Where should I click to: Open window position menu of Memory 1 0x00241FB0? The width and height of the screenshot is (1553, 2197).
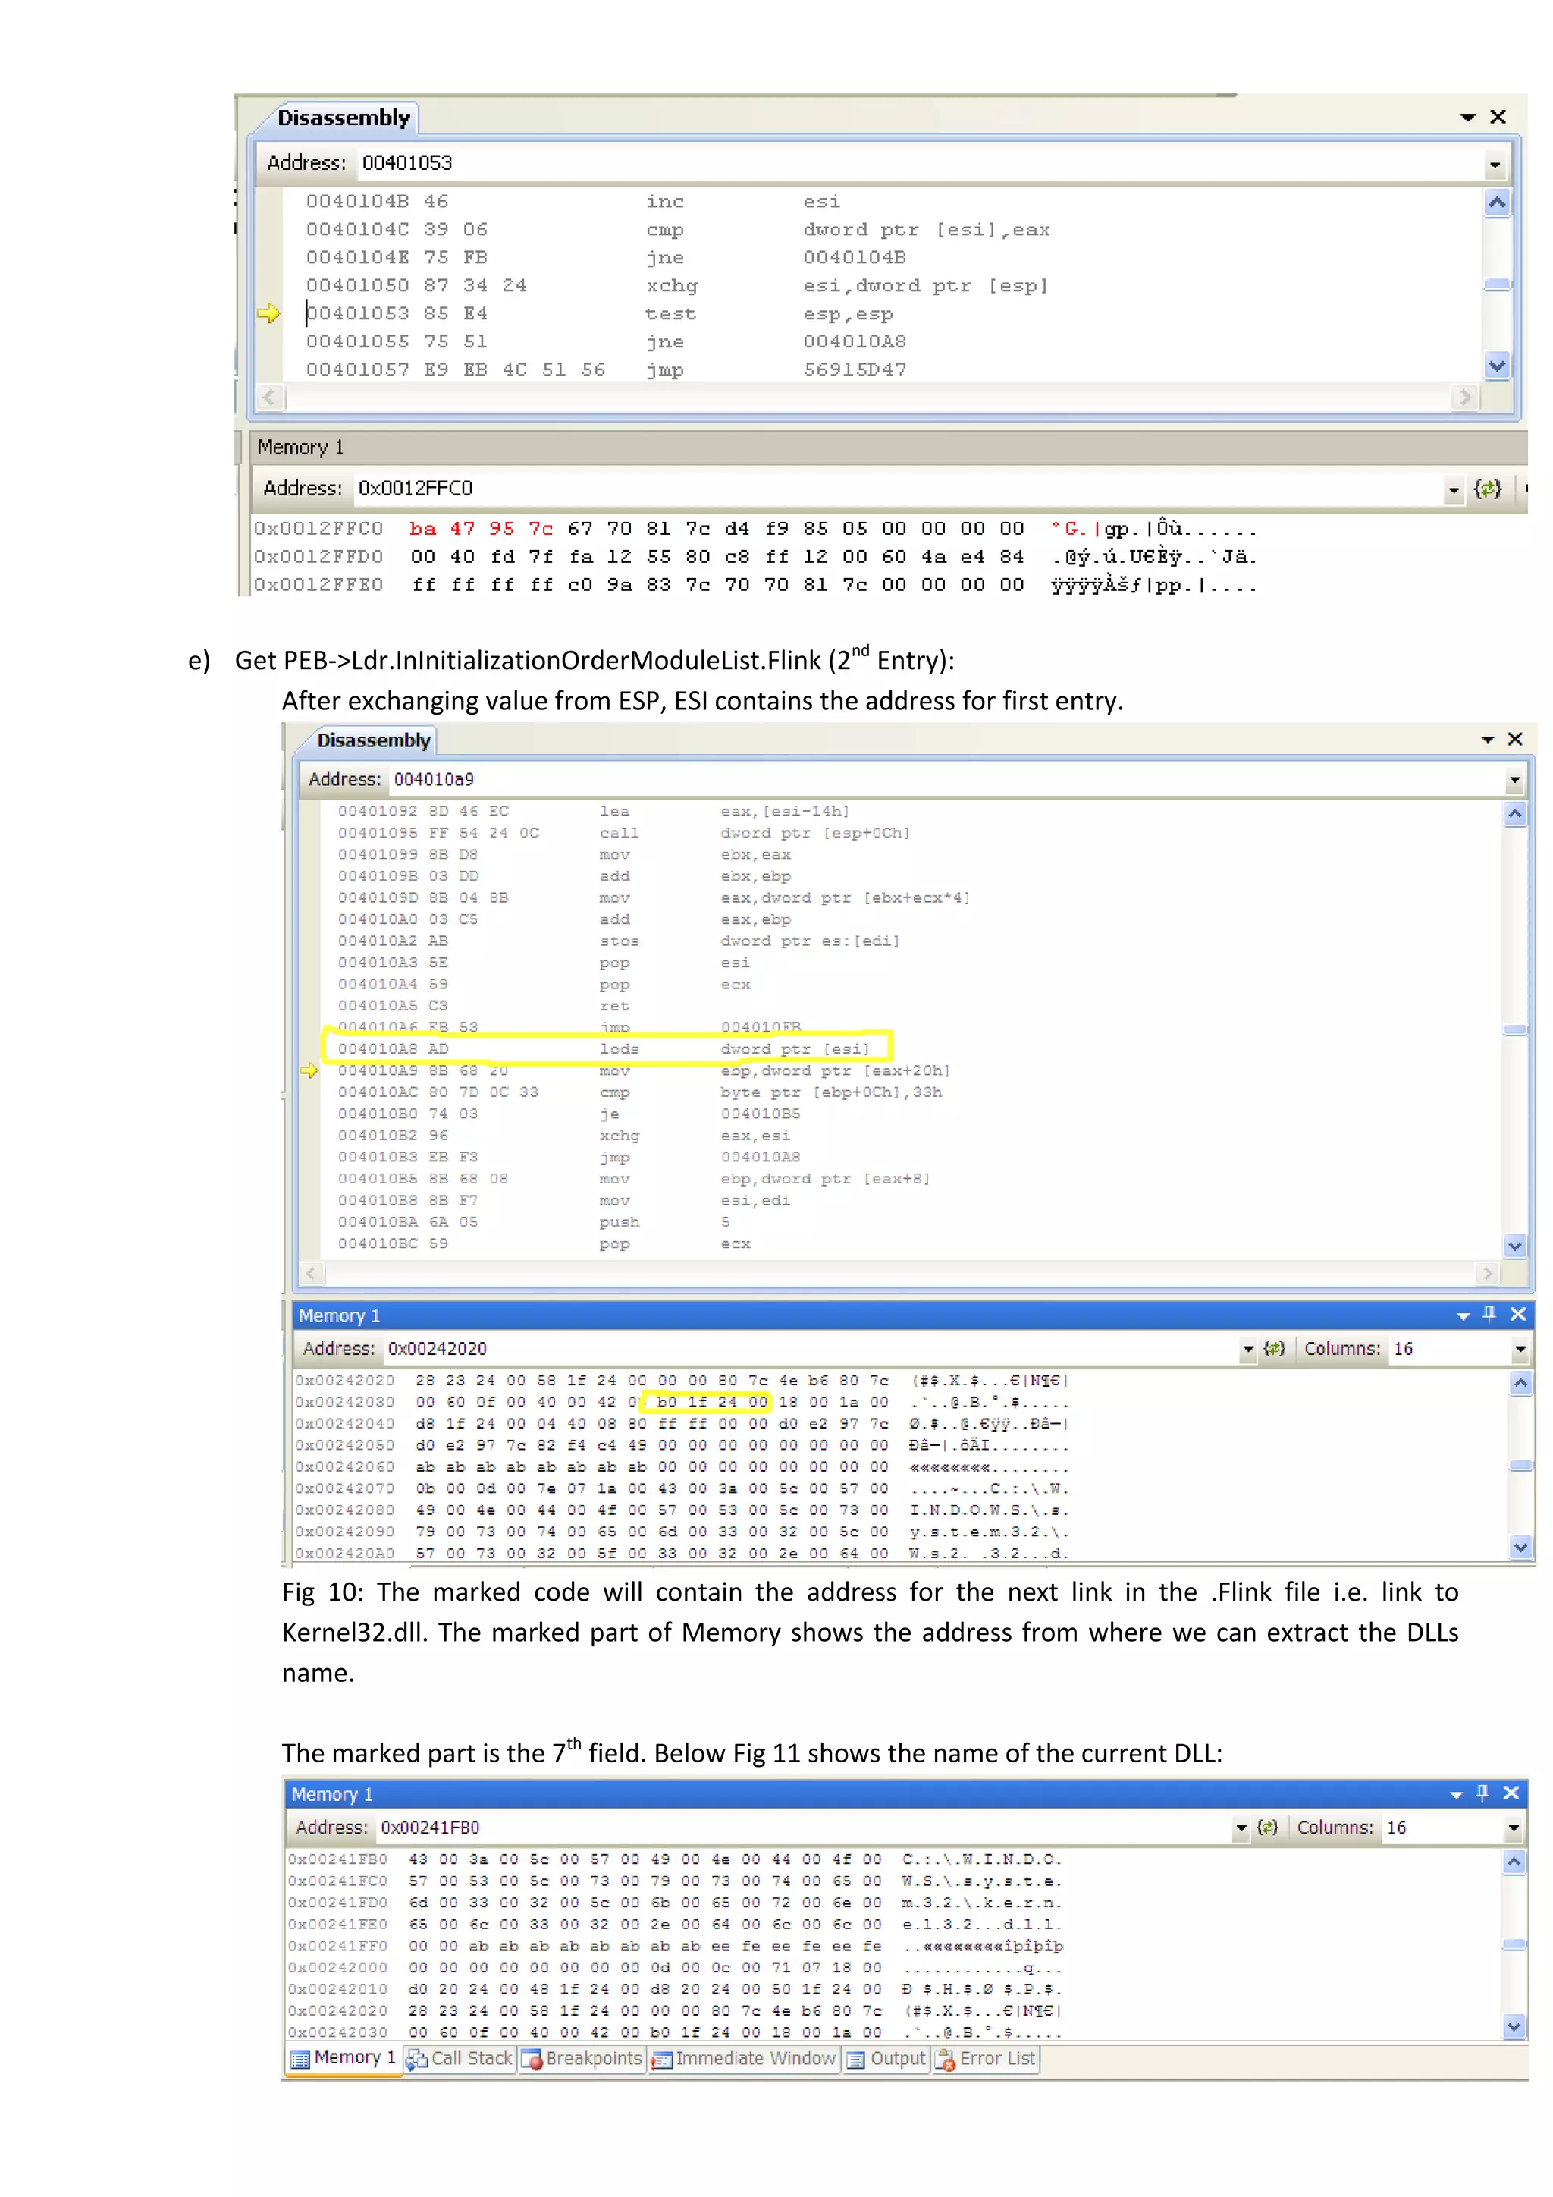point(1455,1795)
